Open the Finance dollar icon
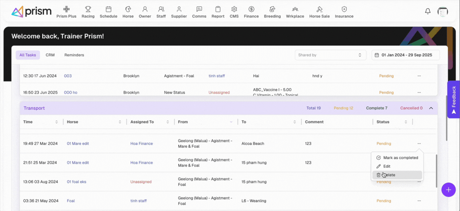 [251, 9]
